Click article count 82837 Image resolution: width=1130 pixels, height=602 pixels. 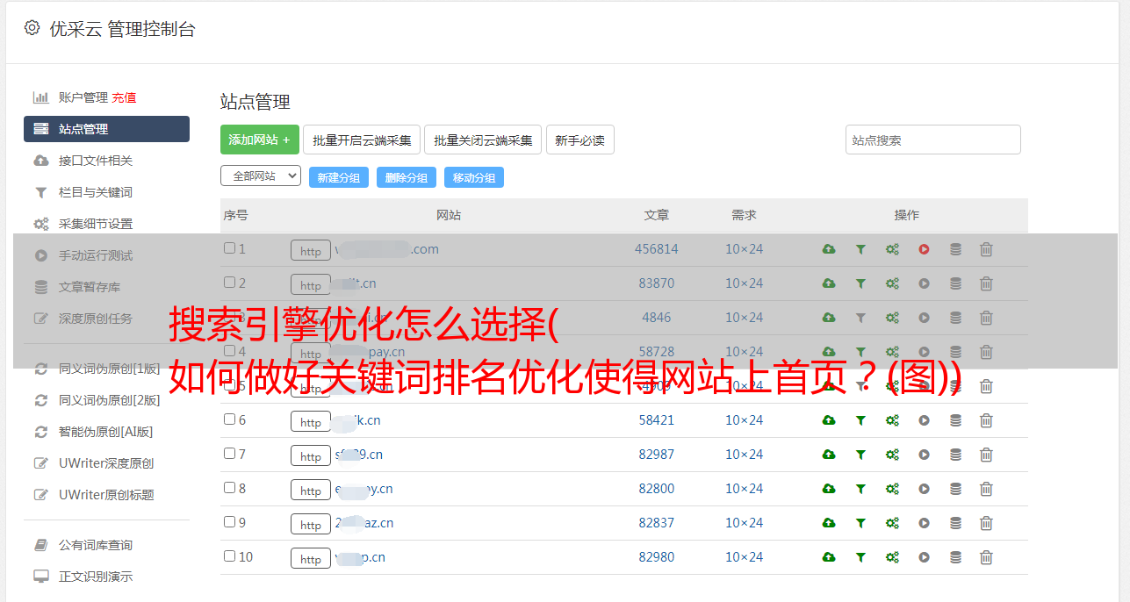click(x=657, y=523)
